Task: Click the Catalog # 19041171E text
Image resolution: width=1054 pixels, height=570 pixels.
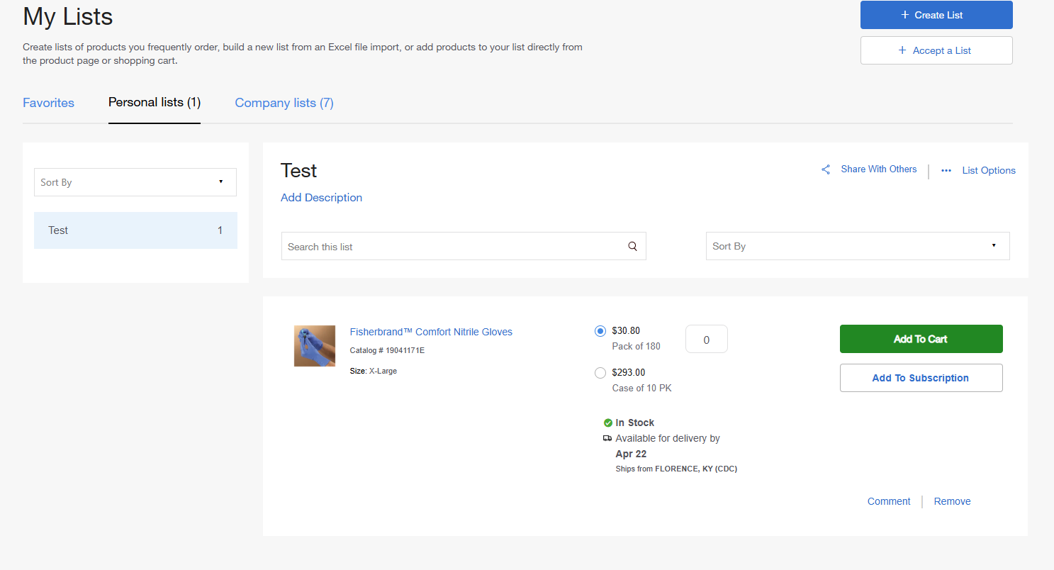Action: tap(387, 350)
